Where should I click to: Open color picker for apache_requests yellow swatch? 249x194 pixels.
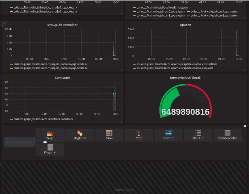pos(134,68)
